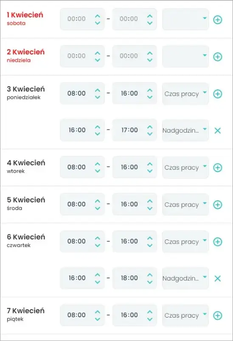Add a time entry for 2 Kwiecień

[x=218, y=57]
